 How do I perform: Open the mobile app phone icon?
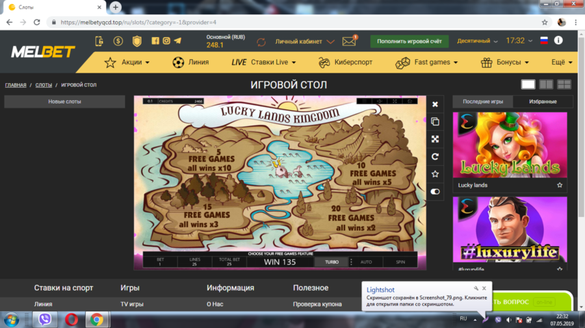[x=99, y=41]
